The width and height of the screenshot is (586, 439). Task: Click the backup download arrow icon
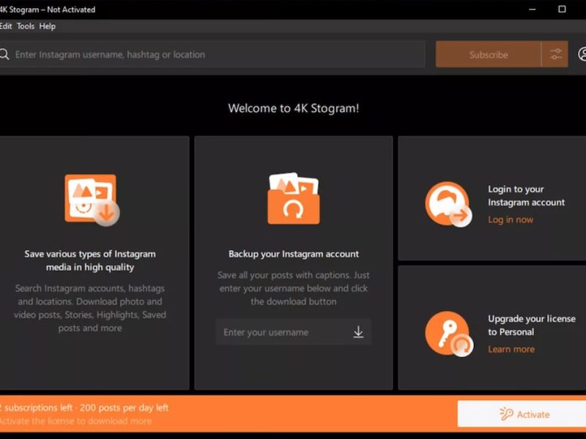coord(358,332)
